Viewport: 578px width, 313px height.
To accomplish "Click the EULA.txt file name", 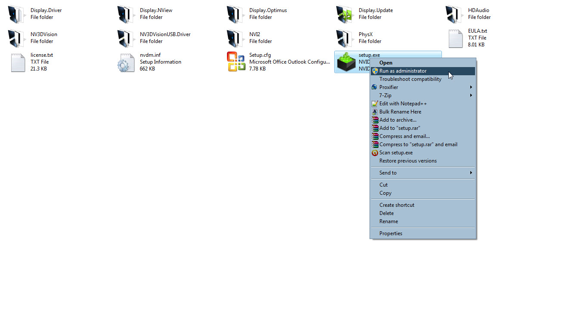I will point(478,31).
